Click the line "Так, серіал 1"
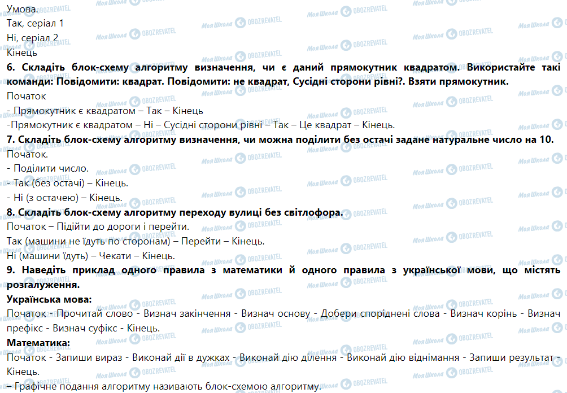The height and width of the screenshot is (393, 567). point(36,24)
